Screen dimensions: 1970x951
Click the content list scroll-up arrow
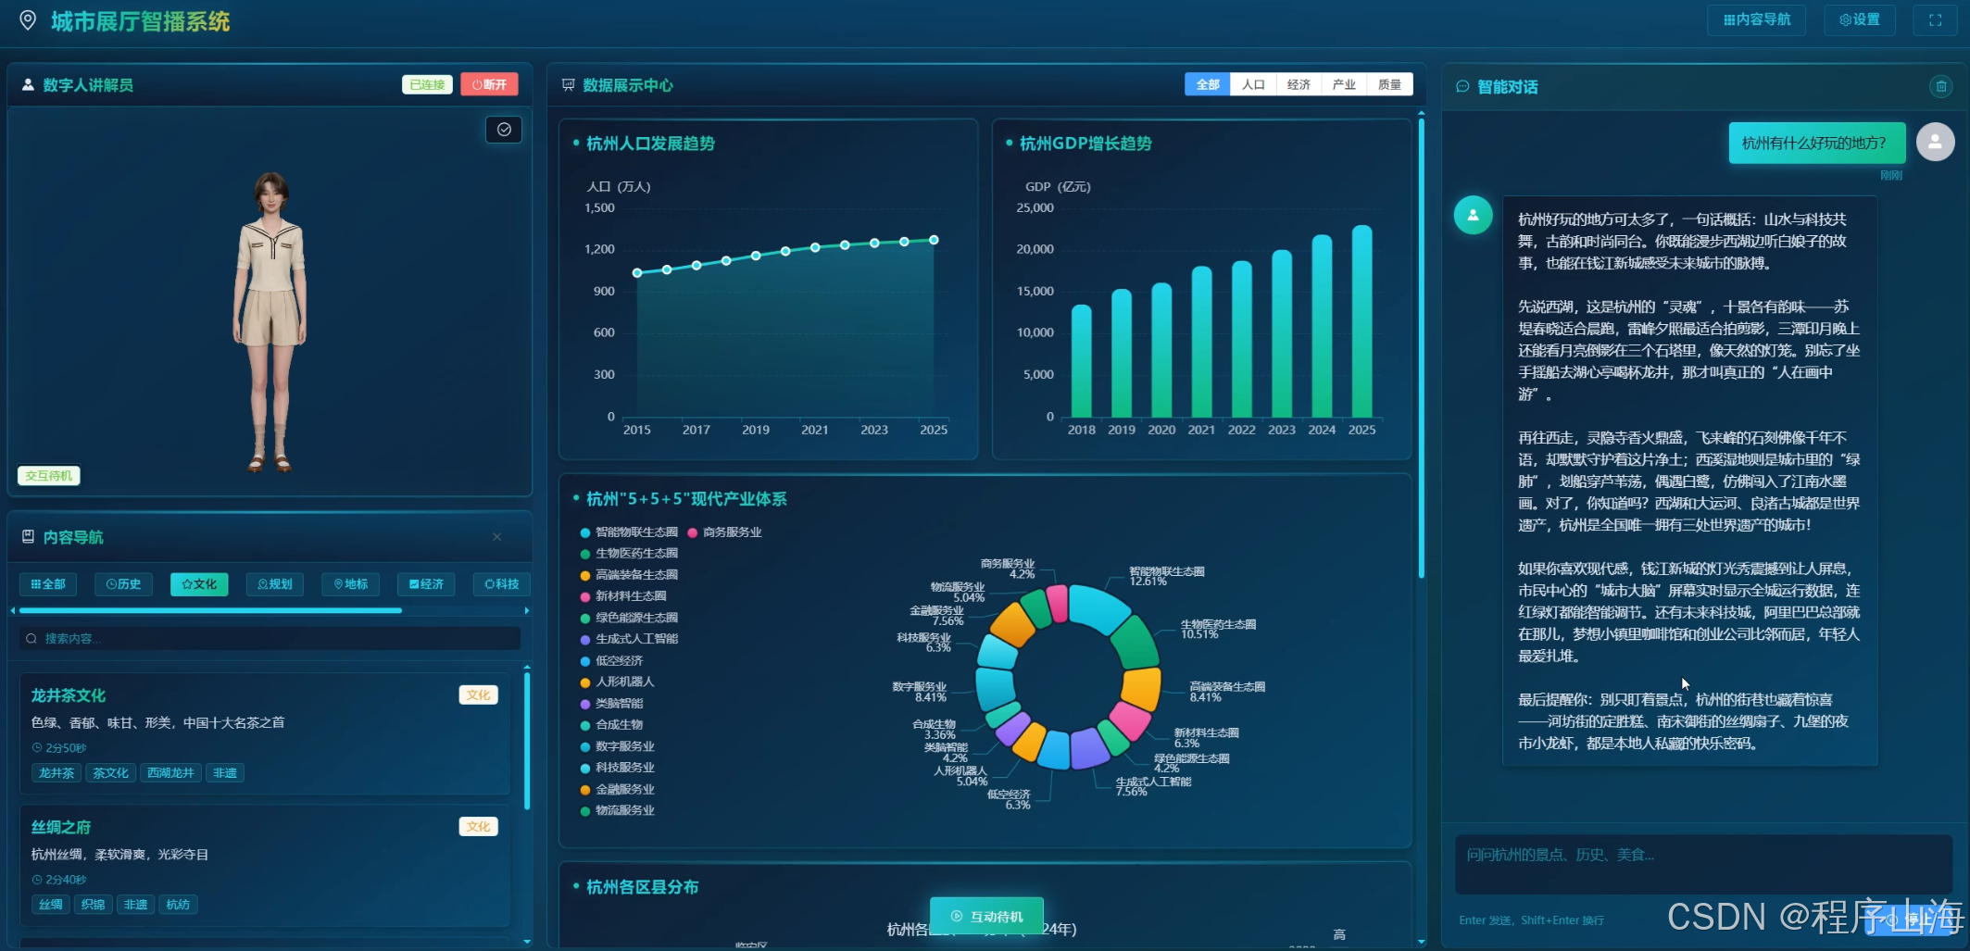[x=527, y=667]
